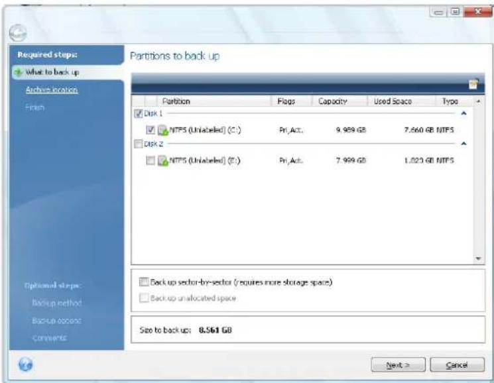Image resolution: width=494 pixels, height=383 pixels.
Task: Uncheck the Disk 1 checkbox
Action: 139,113
